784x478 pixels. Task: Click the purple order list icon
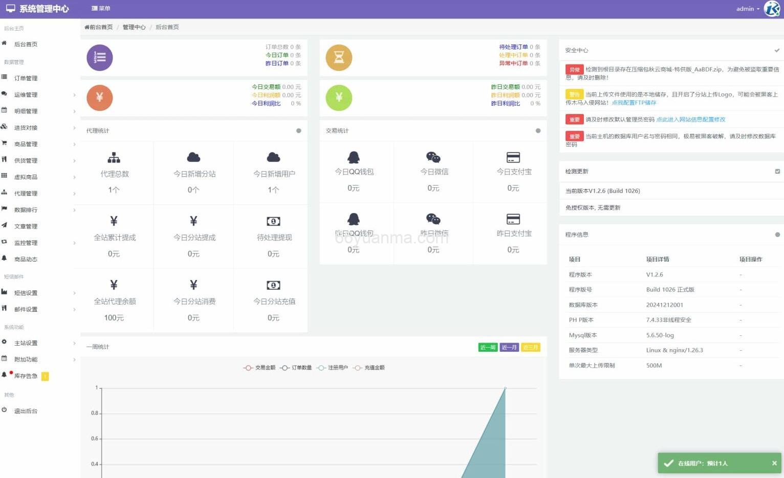[x=100, y=57]
